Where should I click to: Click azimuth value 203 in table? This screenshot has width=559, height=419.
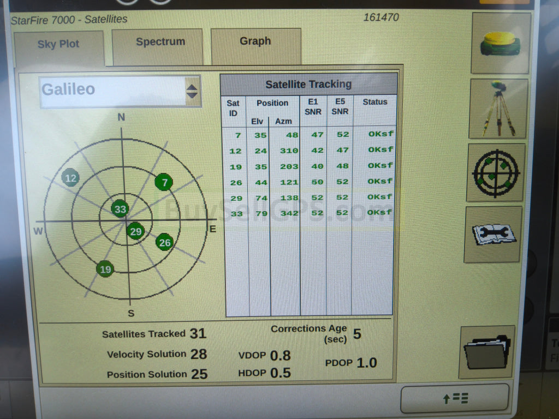pos(289,166)
